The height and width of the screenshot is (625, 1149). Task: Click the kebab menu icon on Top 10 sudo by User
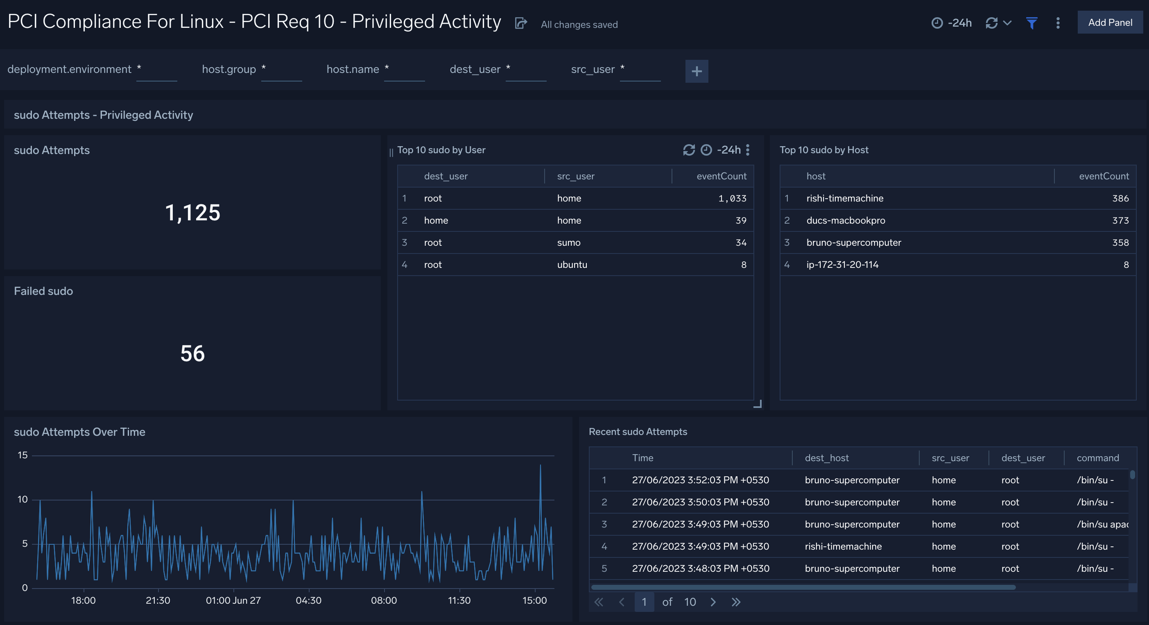tap(750, 150)
